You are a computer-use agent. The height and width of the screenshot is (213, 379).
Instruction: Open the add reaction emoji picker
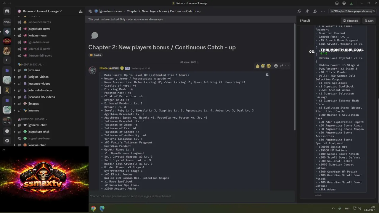pos(276,66)
